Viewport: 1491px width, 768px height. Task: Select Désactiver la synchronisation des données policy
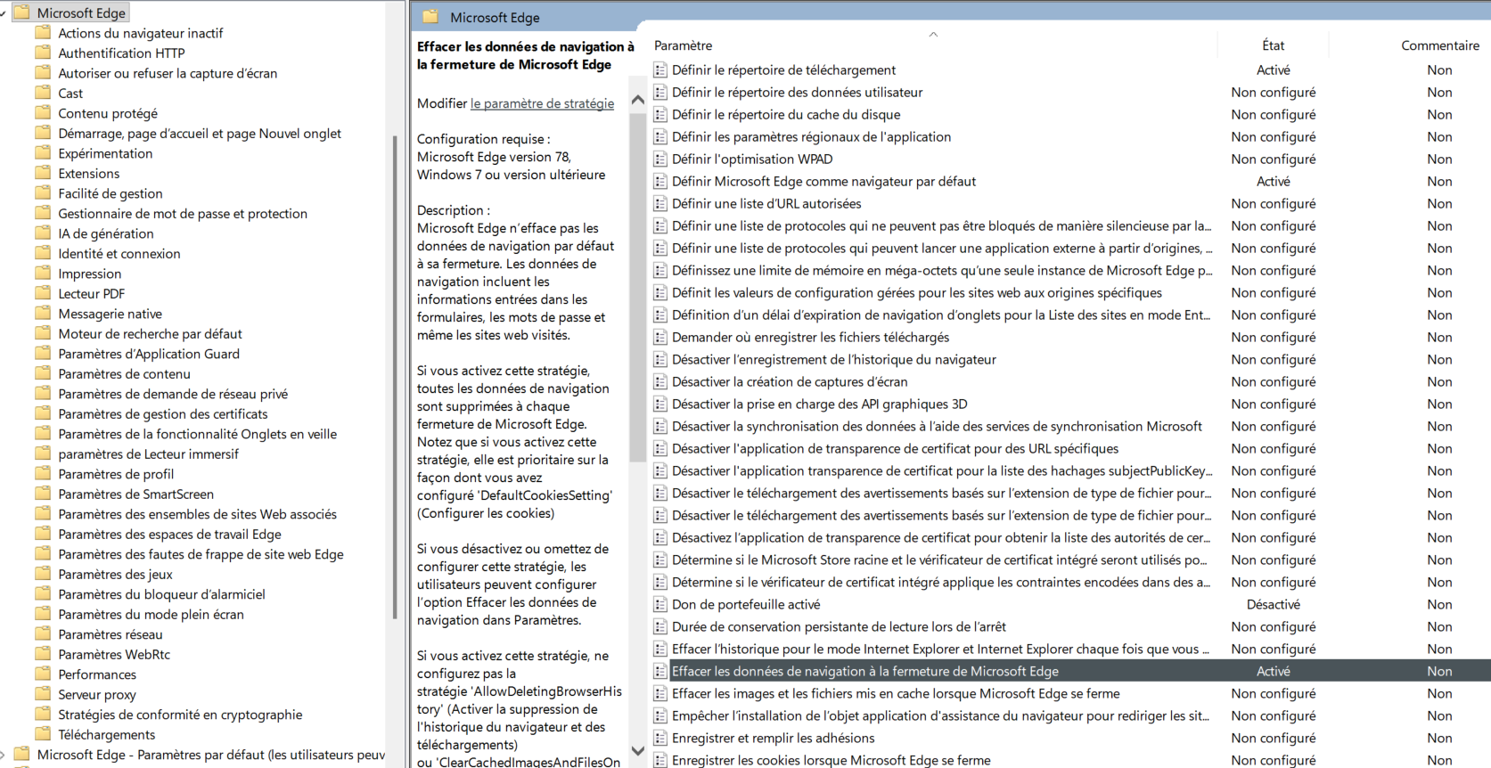coord(937,426)
